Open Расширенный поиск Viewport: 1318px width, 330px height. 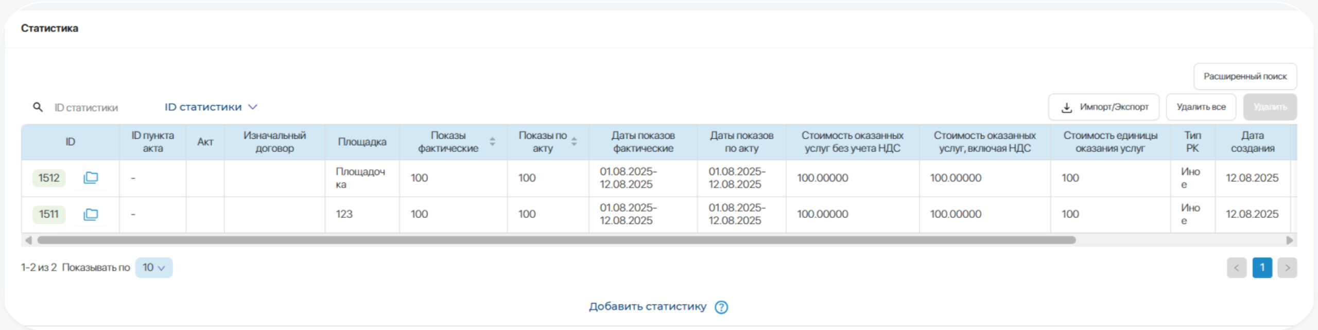tap(1245, 76)
